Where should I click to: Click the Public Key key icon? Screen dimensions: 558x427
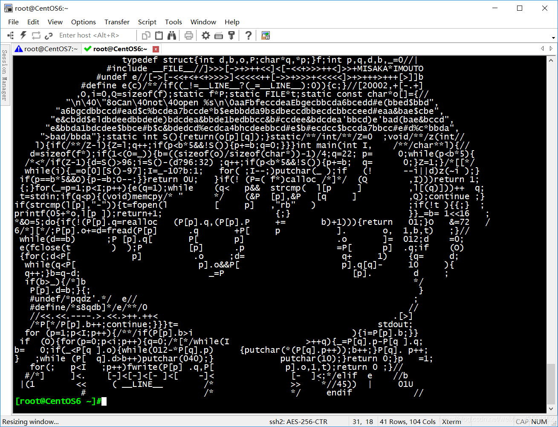231,35
